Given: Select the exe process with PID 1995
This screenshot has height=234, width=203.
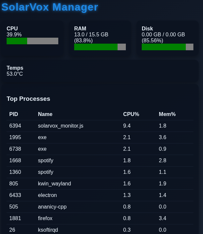Looking at the screenshot, I should [42, 137].
